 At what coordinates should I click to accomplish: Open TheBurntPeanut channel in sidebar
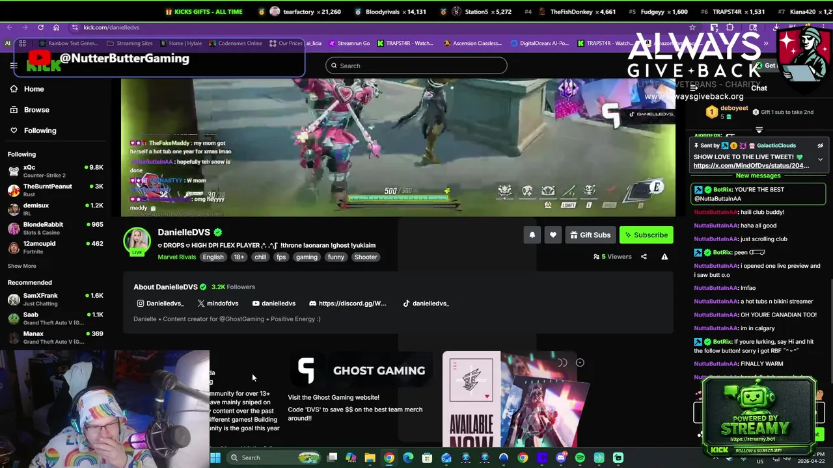55,190
